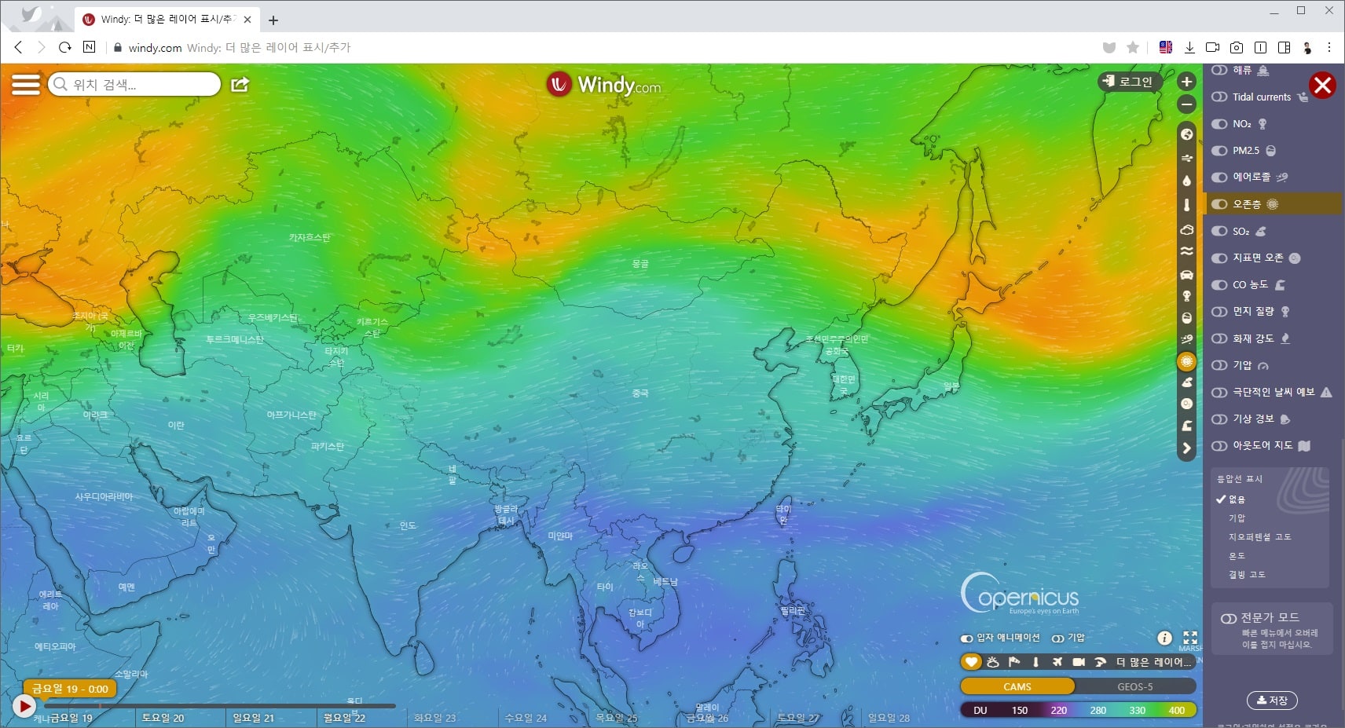
Task: Click the Windy.com logo
Action: pos(604,84)
